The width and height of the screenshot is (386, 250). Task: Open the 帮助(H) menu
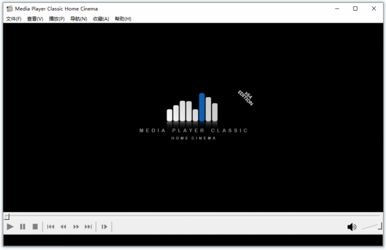pos(123,19)
